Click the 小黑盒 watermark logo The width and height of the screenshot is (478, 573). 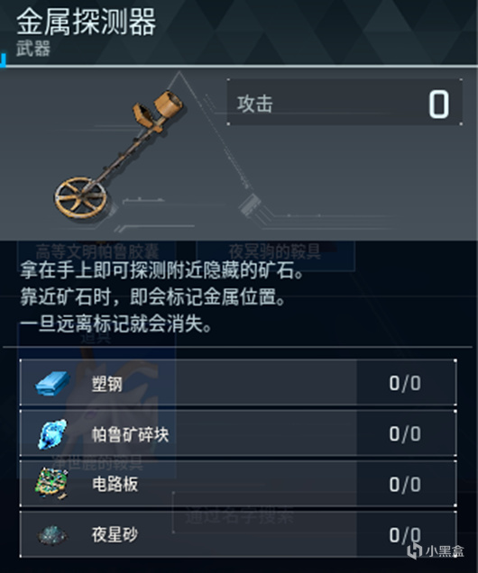tap(436, 550)
